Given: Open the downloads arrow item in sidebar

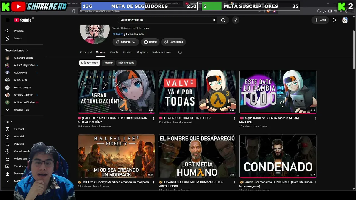Looking at the screenshot, I should click(8, 174).
